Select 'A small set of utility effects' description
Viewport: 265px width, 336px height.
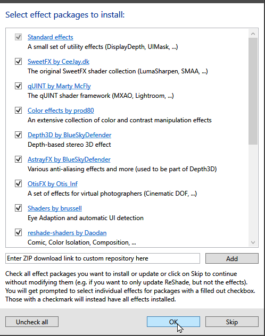[103, 47]
